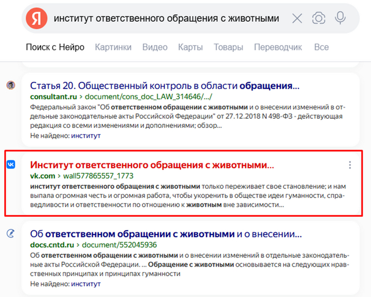371x297 pixels.
Task: Click the consultant.ru result favicon
Action: coord(11,85)
